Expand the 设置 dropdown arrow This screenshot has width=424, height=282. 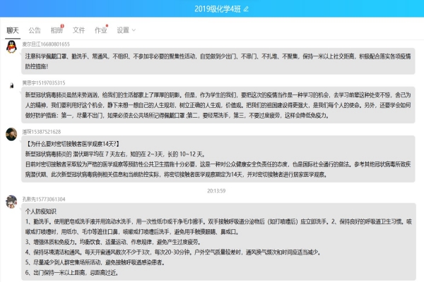click(x=134, y=30)
